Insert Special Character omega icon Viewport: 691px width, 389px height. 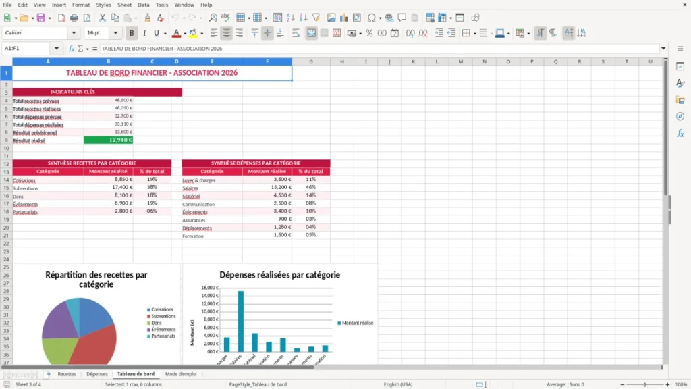click(372, 18)
